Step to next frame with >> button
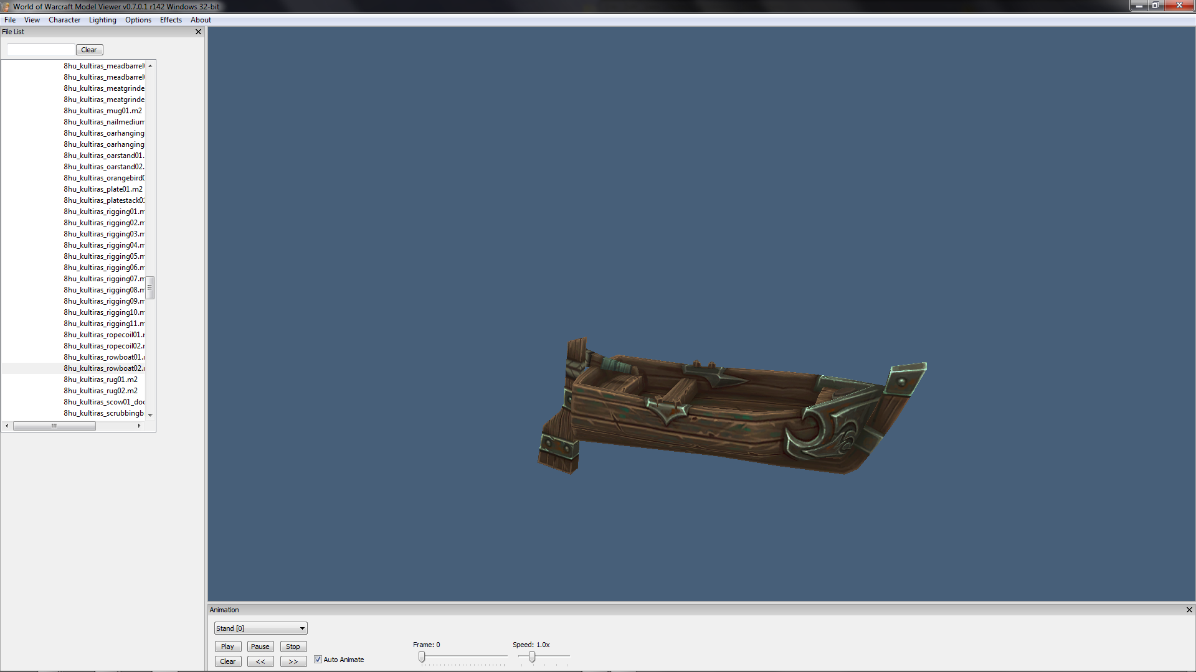This screenshot has width=1196, height=672. (293, 661)
